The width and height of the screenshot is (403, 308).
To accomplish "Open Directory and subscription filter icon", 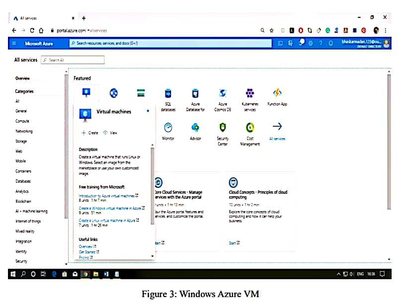I will point(290,43).
